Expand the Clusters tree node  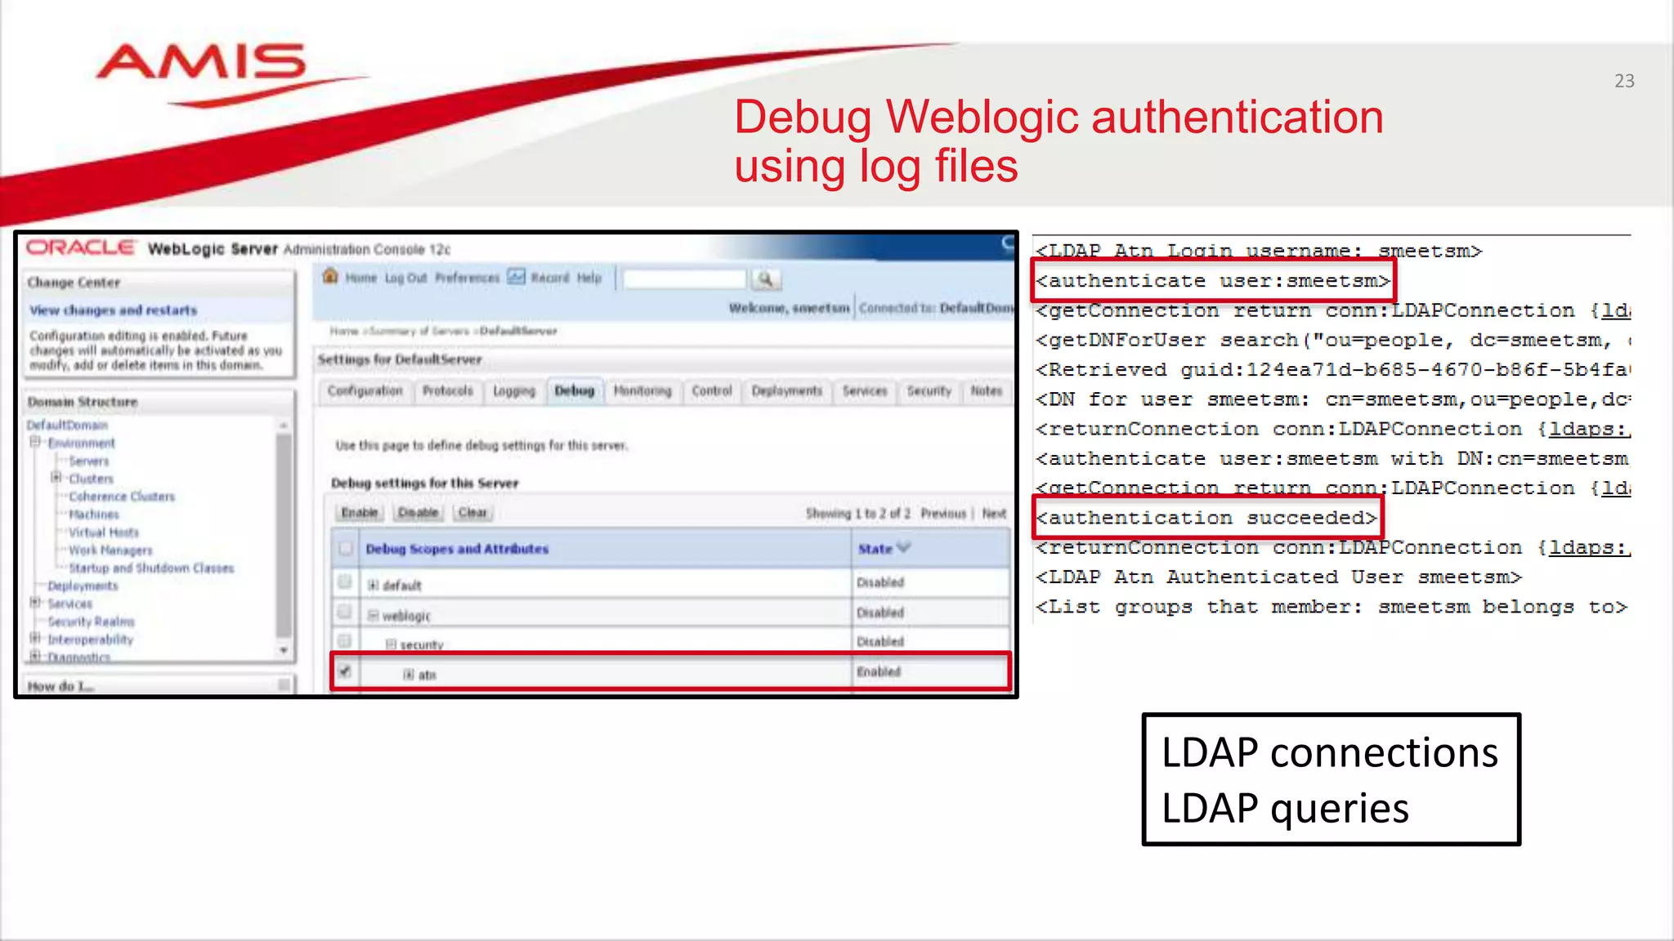tap(56, 478)
